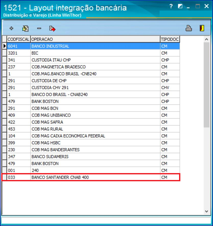Click the vertical scrollbar thumb

[x=207, y=85]
